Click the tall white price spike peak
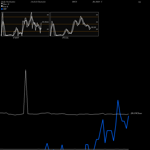This screenshot has width=150, height=150. pyautogui.click(x=25, y=70)
